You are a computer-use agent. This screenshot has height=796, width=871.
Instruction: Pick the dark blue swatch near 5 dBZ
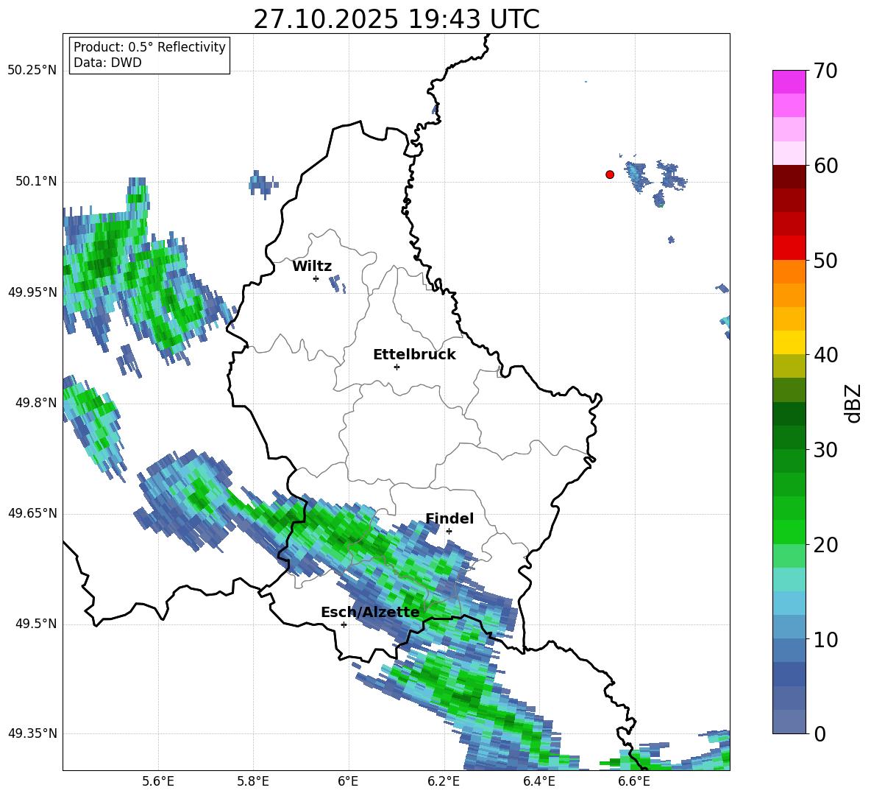coord(789,675)
